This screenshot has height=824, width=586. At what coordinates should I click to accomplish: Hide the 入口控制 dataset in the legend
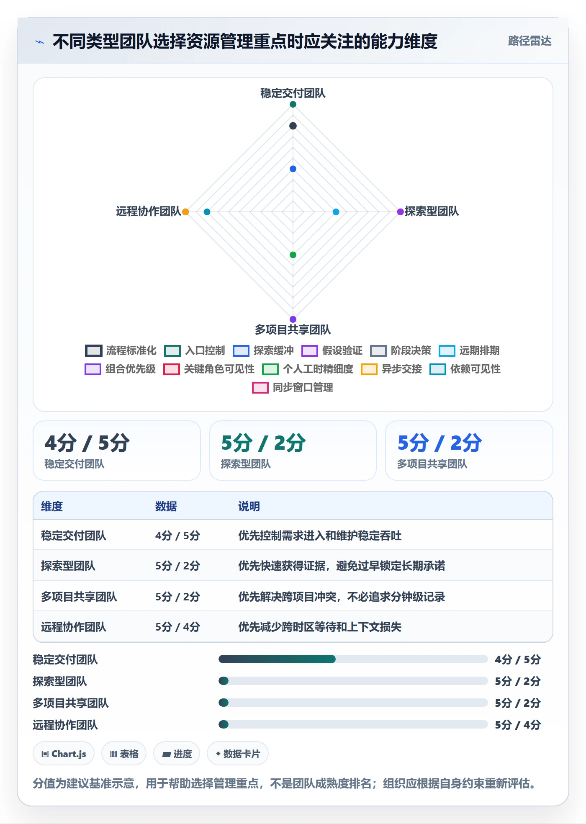click(195, 350)
